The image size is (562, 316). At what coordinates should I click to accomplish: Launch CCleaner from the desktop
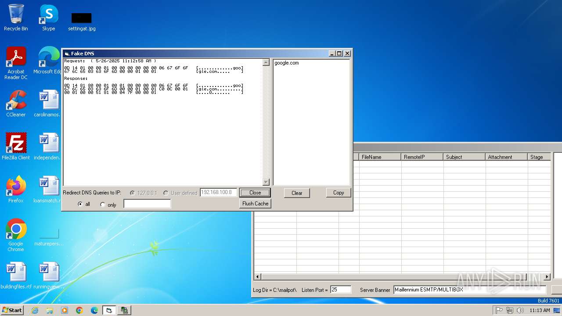click(16, 104)
